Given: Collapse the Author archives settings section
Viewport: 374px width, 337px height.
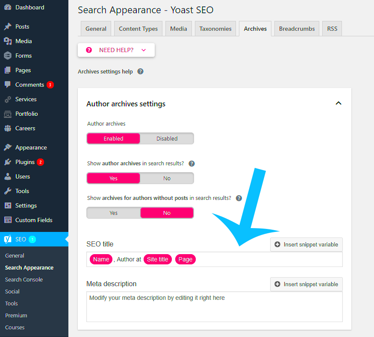Looking at the screenshot, I should [x=339, y=103].
